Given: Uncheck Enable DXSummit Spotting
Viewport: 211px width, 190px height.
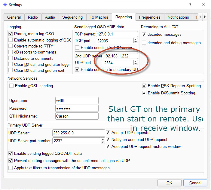Looking at the screenshot, I should 144,93.
